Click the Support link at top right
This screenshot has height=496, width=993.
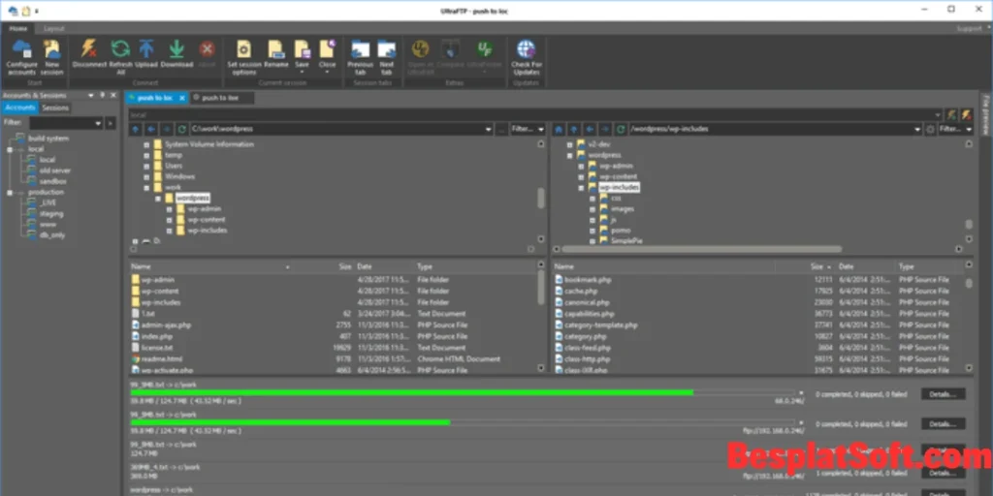(x=969, y=28)
